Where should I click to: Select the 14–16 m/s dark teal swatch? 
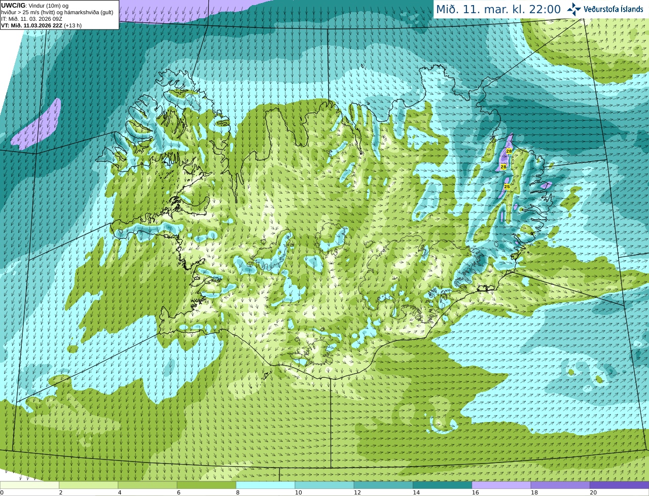tap(442, 485)
